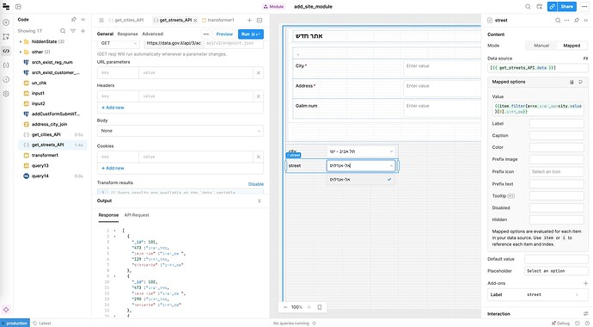Switch to mobile layout view

tap(320, 307)
